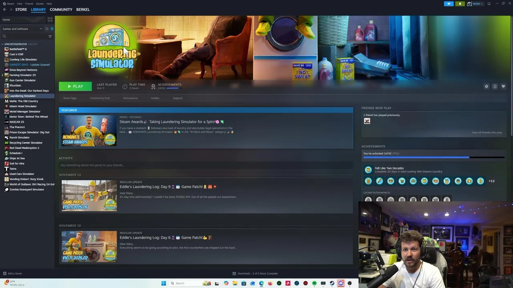
Task: Open Steam announcements megaphone icon
Action: pos(448,4)
